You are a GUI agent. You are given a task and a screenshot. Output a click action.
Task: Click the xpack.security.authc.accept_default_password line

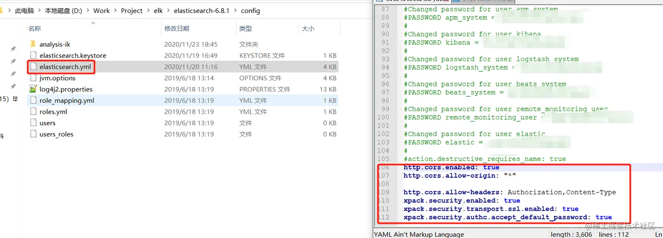[508, 217]
